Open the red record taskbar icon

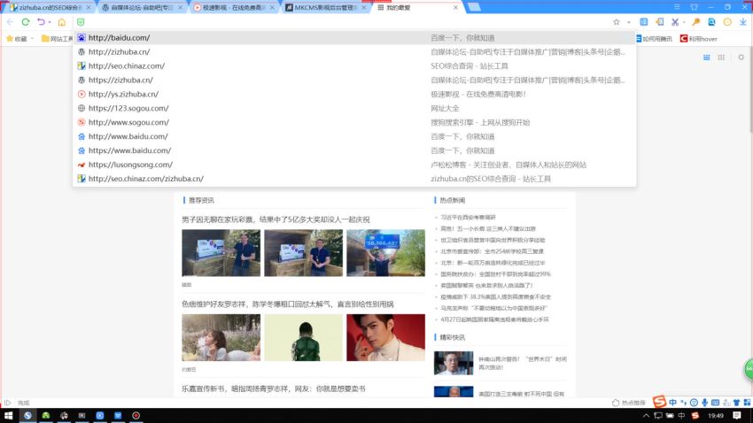coord(136,415)
